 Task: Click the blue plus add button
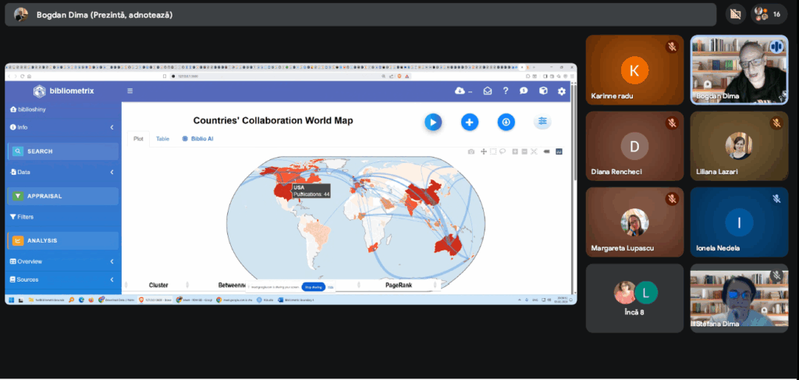(469, 122)
